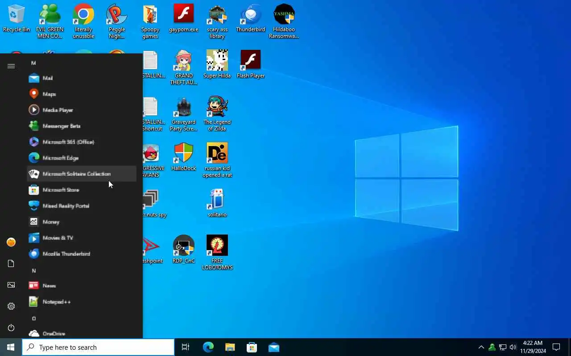Select 'scary ass library' desktop shortcut
This screenshot has width=571, height=356.
coord(217,21)
